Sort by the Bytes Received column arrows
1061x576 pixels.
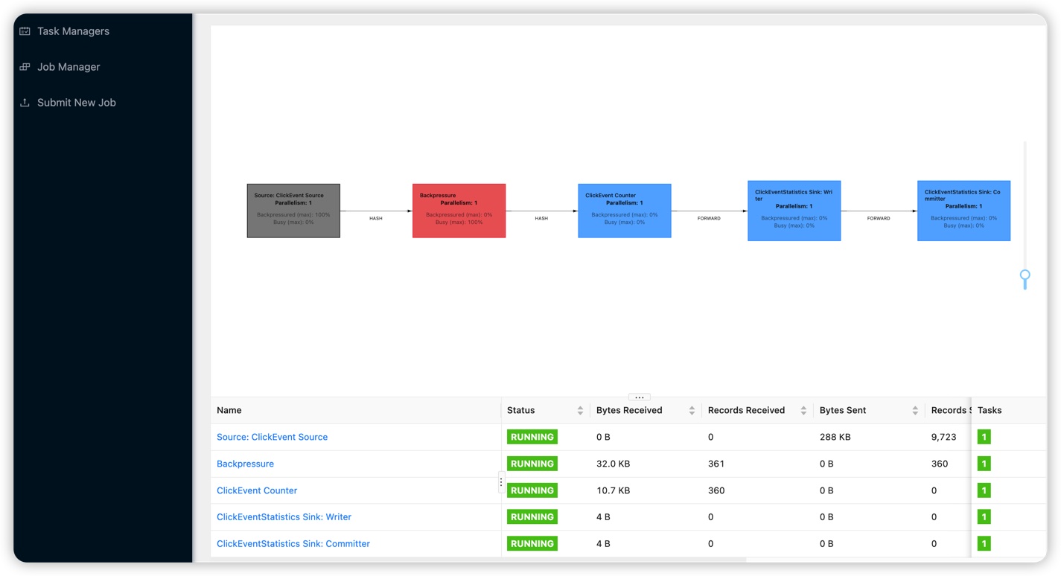click(x=692, y=411)
